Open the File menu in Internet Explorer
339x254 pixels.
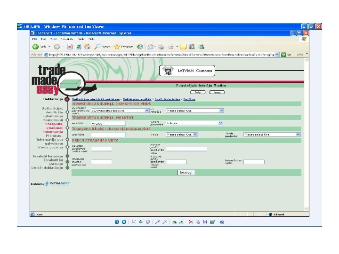pyautogui.click(x=34, y=39)
